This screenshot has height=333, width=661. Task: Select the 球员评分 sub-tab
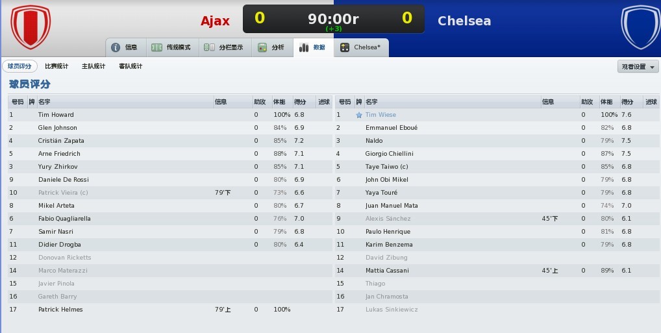19,66
